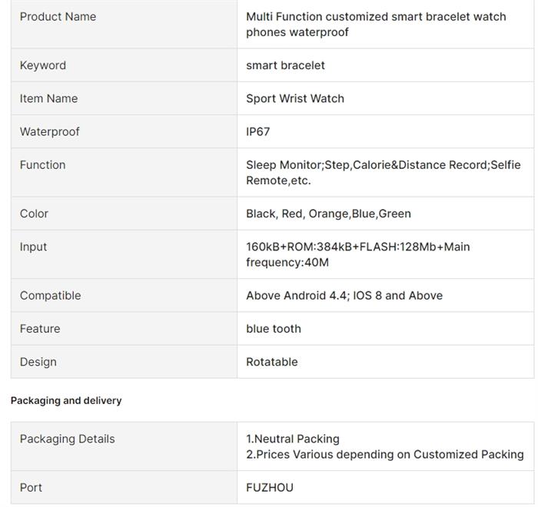538x507 pixels.
Task: Click the Product Name label cell
Action: [x=58, y=17]
